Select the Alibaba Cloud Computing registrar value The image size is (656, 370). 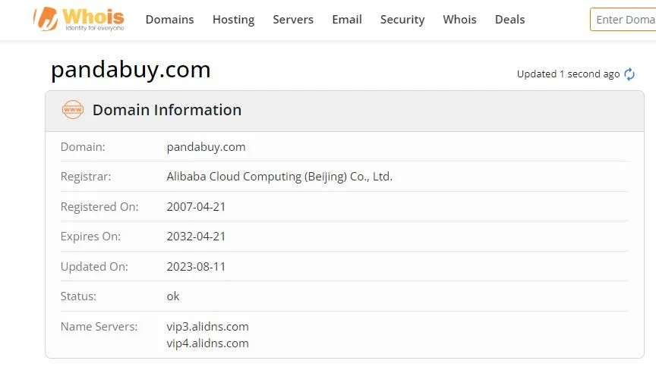pyautogui.click(x=279, y=177)
